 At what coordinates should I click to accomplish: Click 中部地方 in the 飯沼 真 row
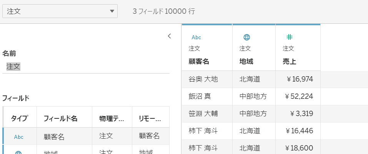pyautogui.click(x=253, y=96)
